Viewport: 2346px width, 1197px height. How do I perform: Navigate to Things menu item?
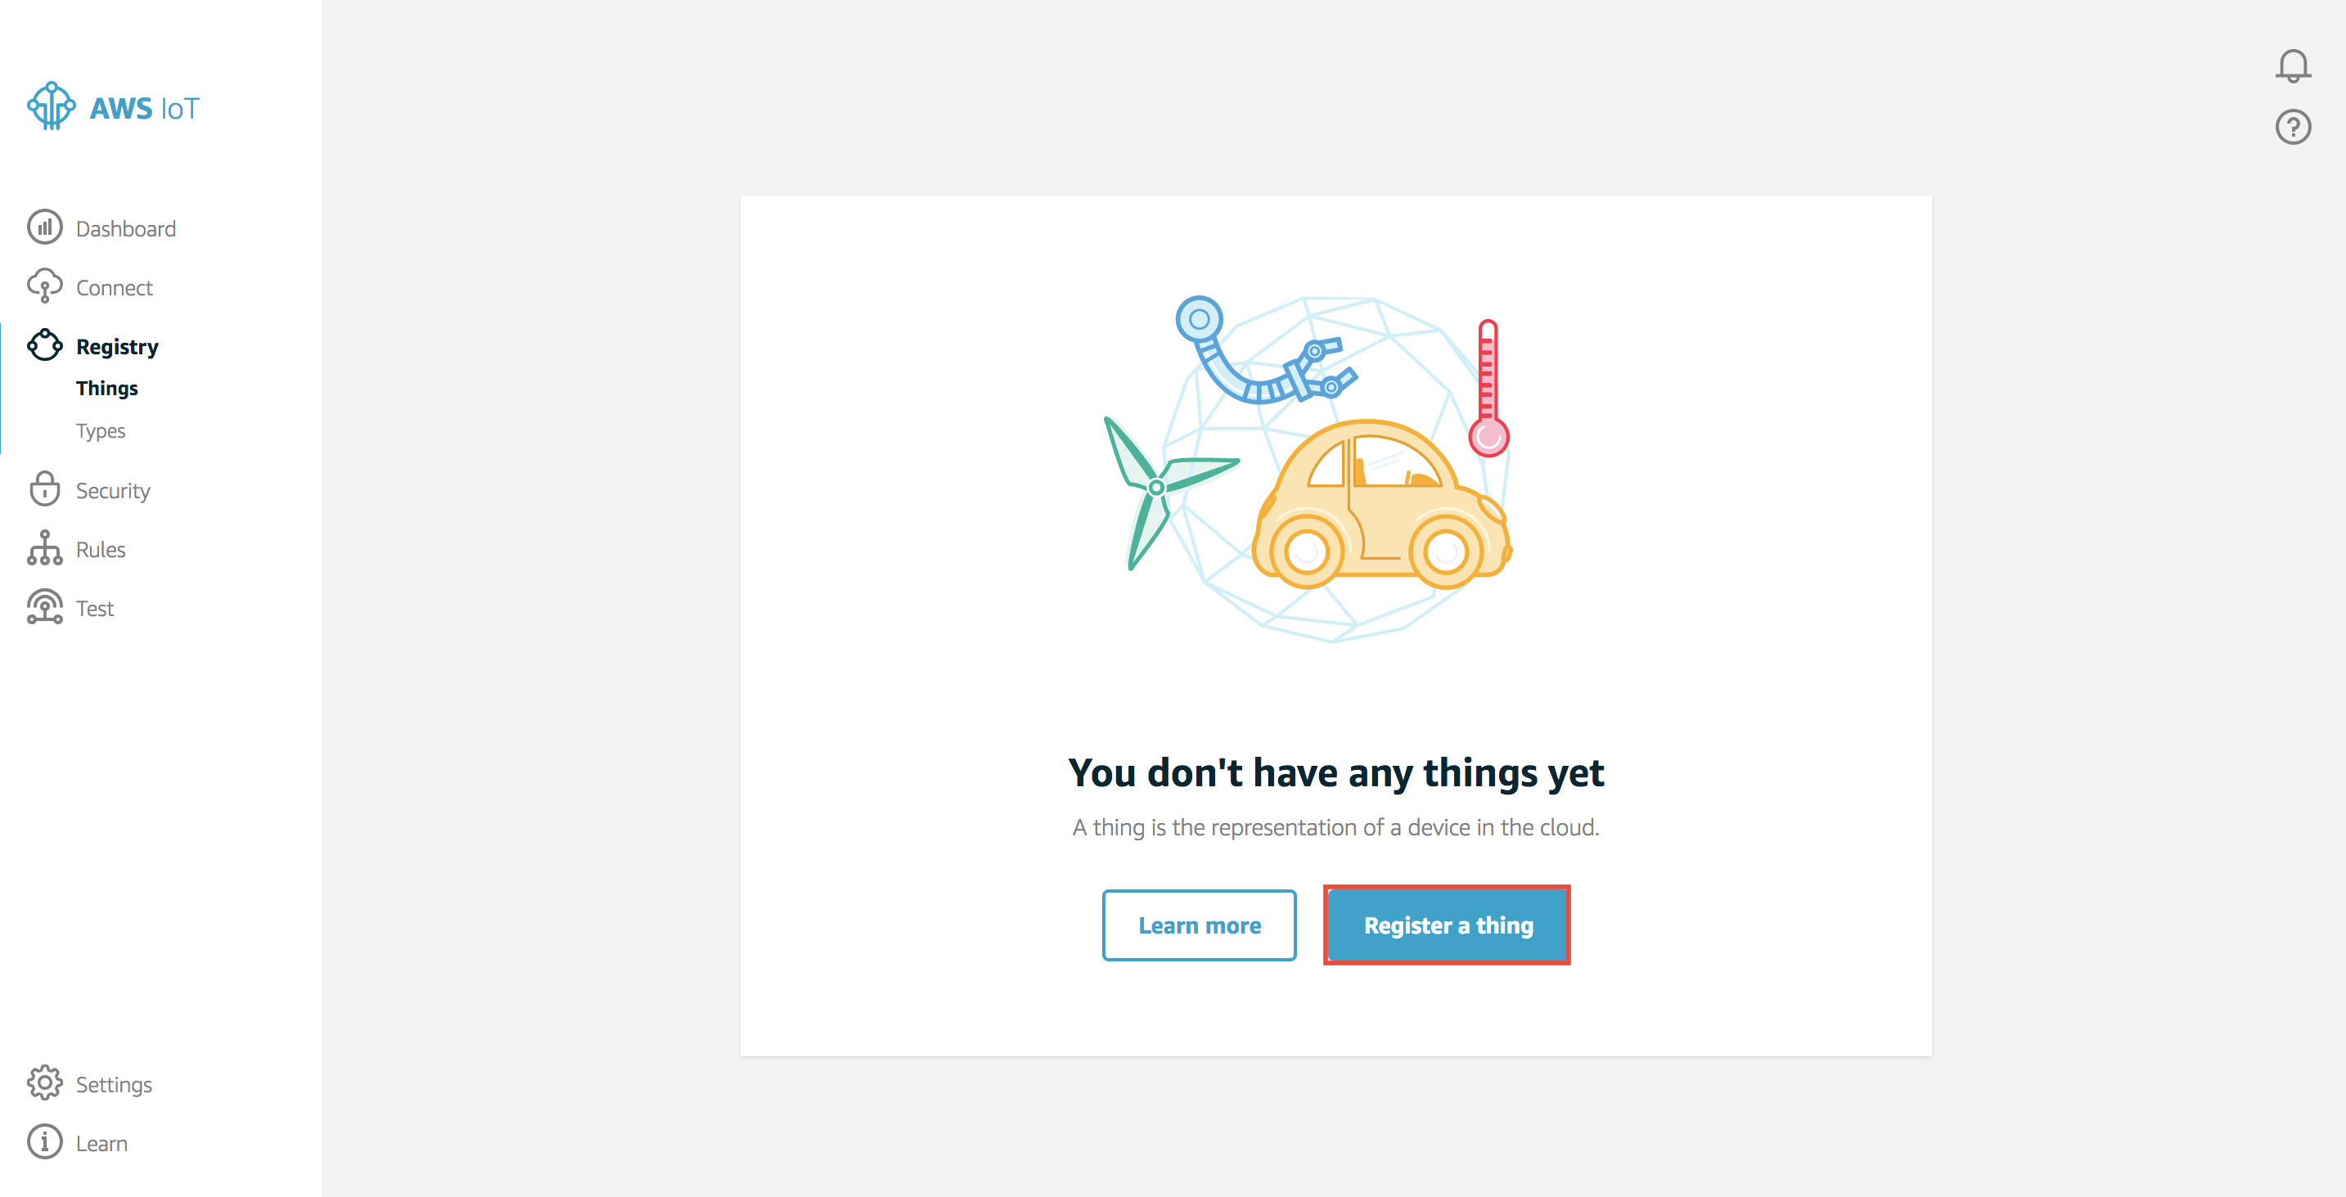(107, 386)
